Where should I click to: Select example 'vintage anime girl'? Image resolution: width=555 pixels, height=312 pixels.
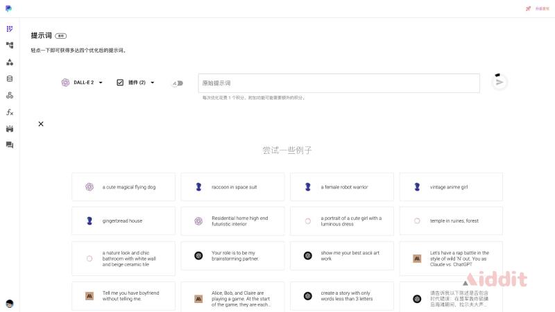coord(451,187)
